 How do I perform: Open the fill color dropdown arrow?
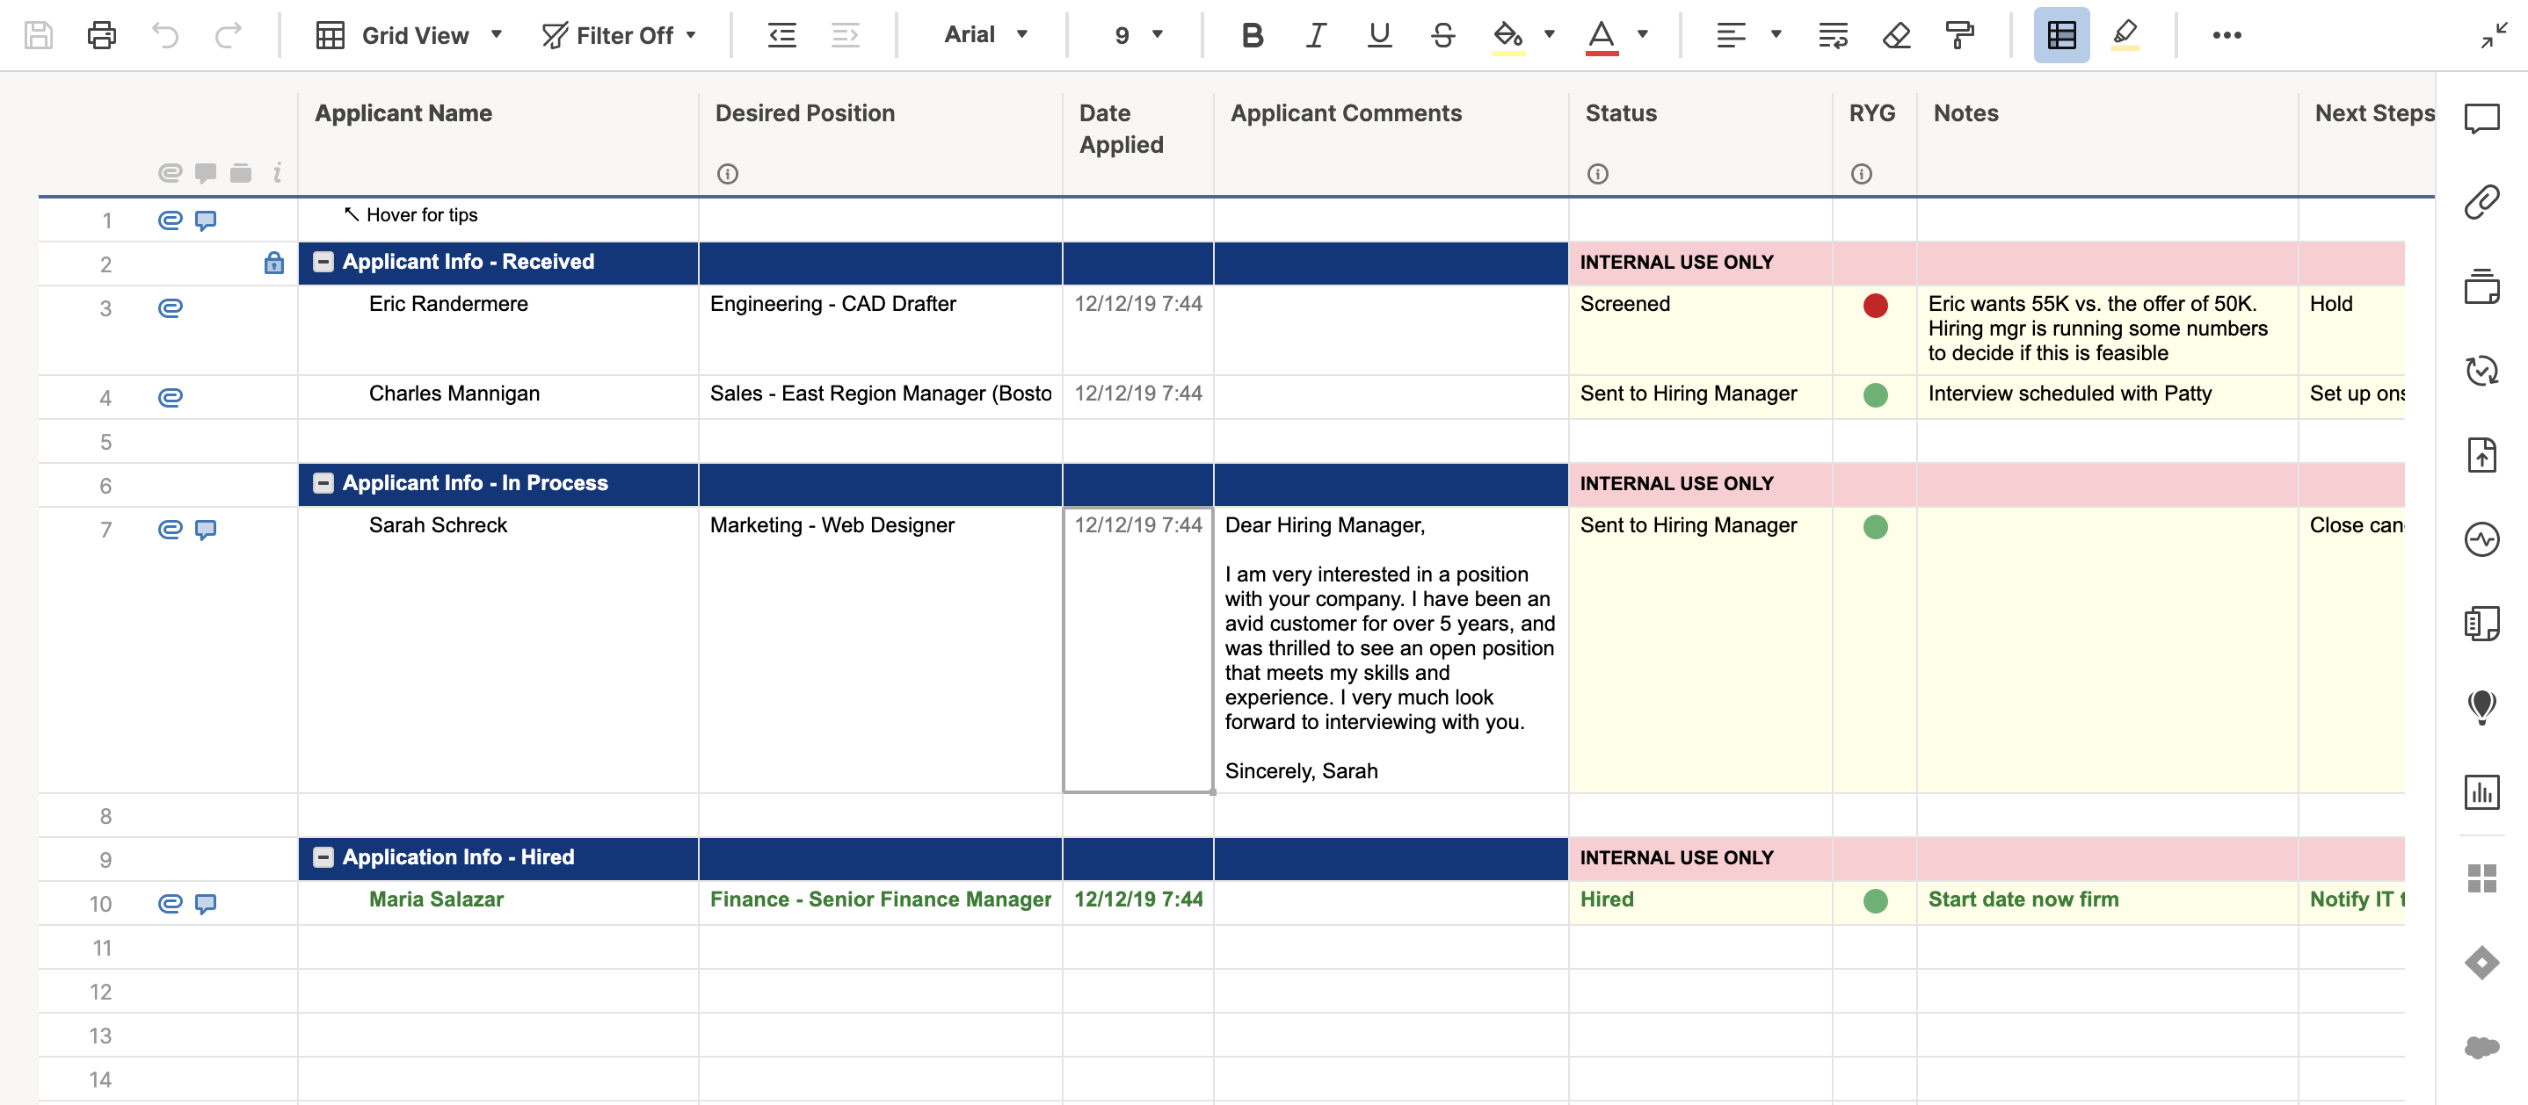coord(1550,34)
